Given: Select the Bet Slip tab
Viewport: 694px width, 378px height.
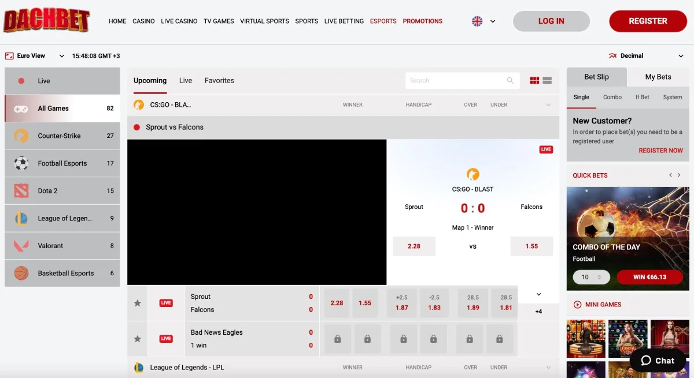Looking at the screenshot, I should pos(596,77).
